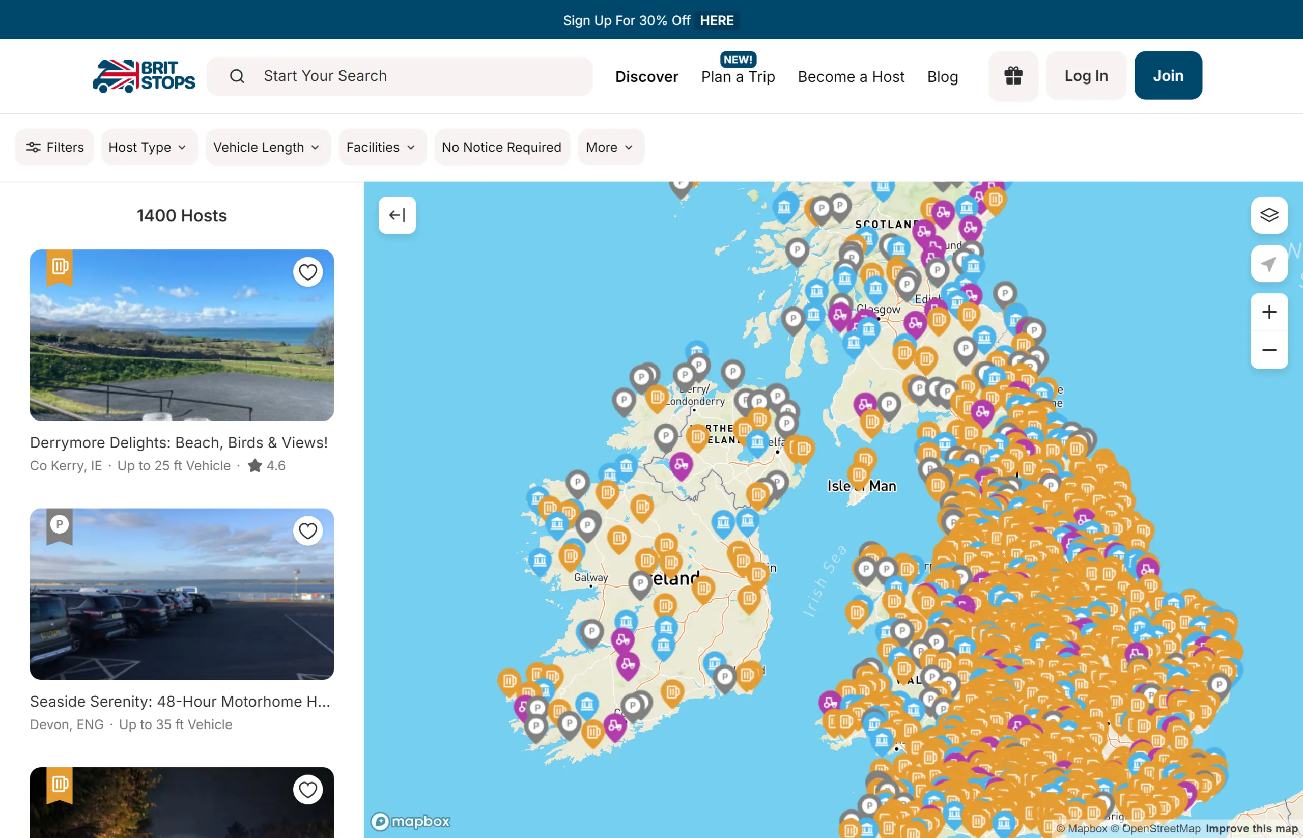The height and width of the screenshot is (838, 1303).
Task: Click the NEW! badge above Plan a Trip
Action: point(738,60)
